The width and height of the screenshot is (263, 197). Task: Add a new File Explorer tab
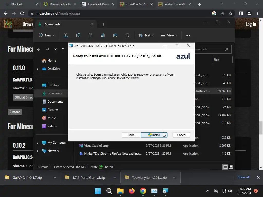(x=103, y=24)
